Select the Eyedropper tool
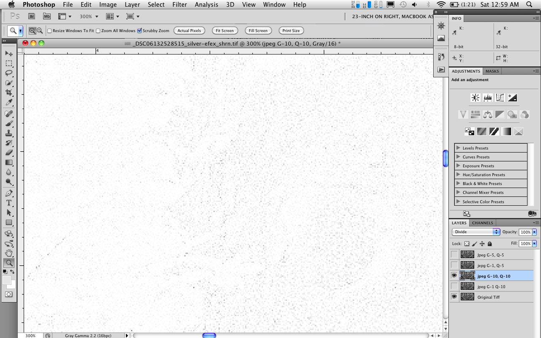The image size is (541, 338). (x=9, y=103)
